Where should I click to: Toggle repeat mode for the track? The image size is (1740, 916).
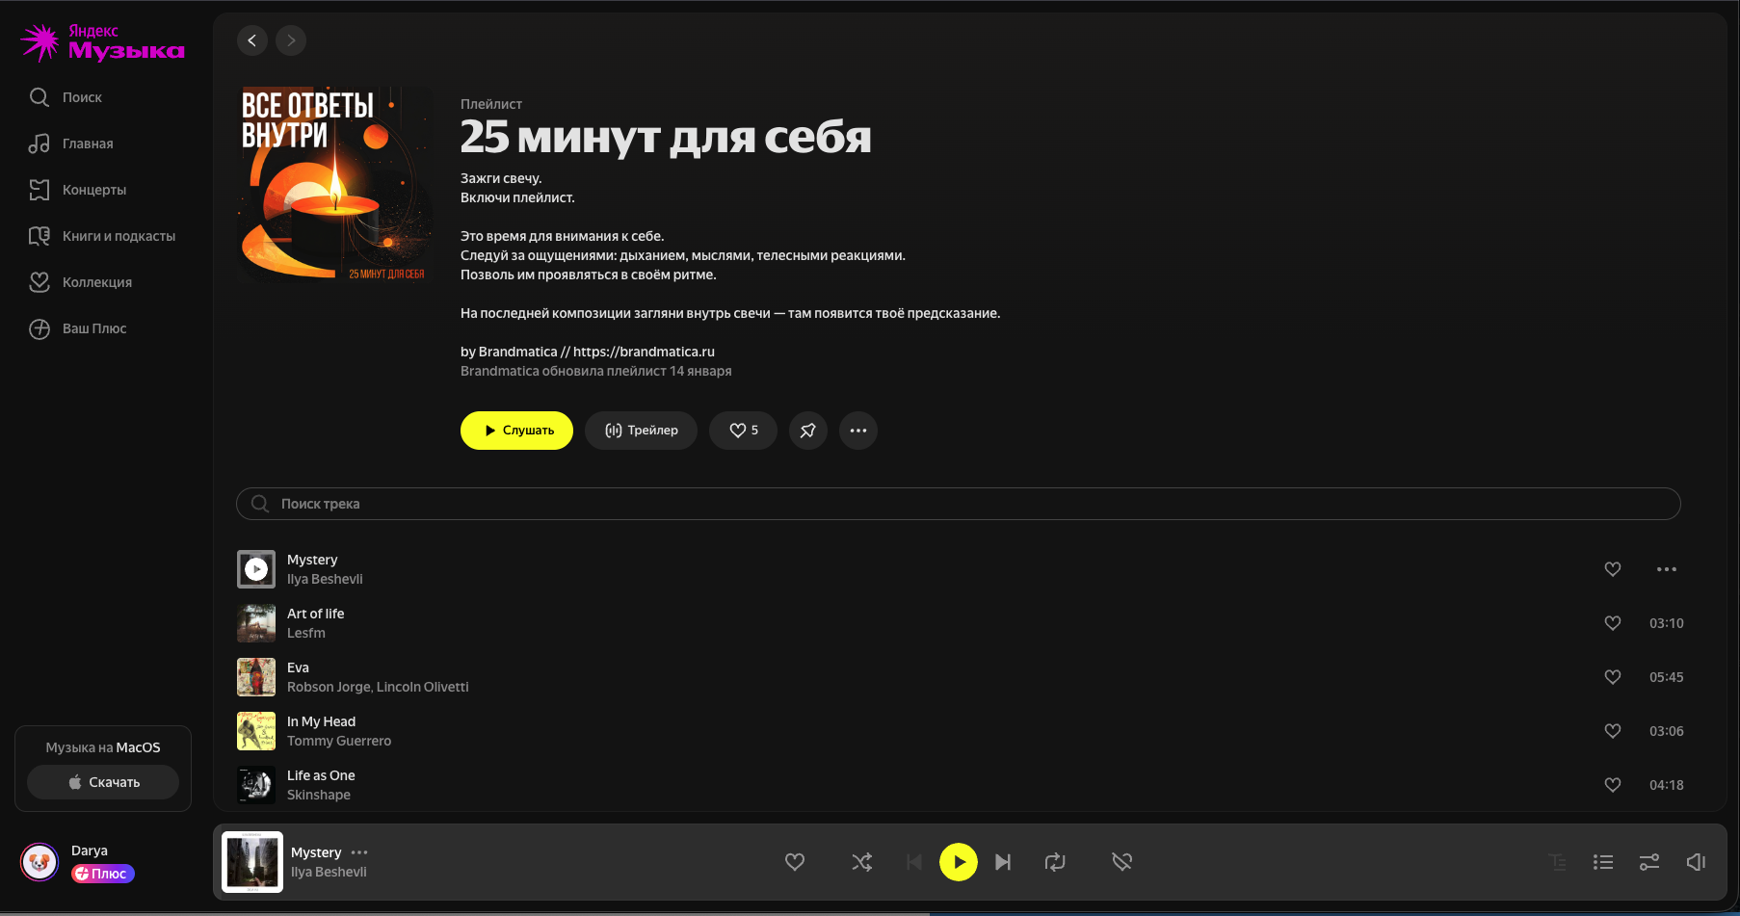click(x=1056, y=862)
